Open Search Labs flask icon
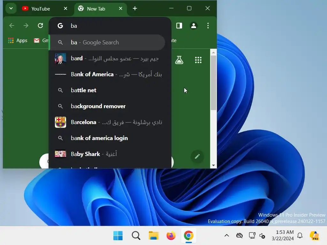This screenshot has width=327, height=245. [179, 60]
